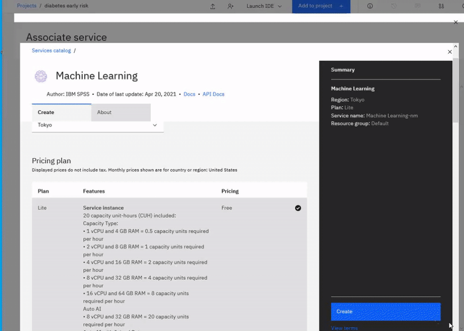This screenshot has width=464, height=331.
Task: Click the upload/export icon in top bar
Action: click(x=212, y=6)
